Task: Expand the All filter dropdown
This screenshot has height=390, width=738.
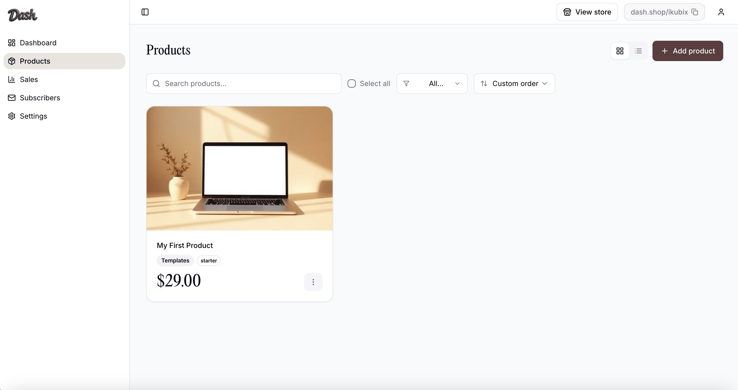Action: click(432, 84)
